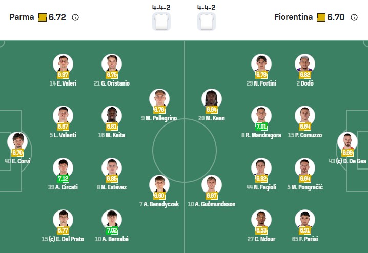Image resolution: width=368 pixels, height=253 pixels.
Task: Click A. Bernabé's 7.02 rating badge
Action: click(x=112, y=231)
